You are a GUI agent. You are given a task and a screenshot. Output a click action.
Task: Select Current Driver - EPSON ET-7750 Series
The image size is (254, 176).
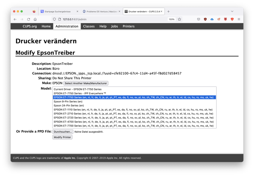(134, 89)
